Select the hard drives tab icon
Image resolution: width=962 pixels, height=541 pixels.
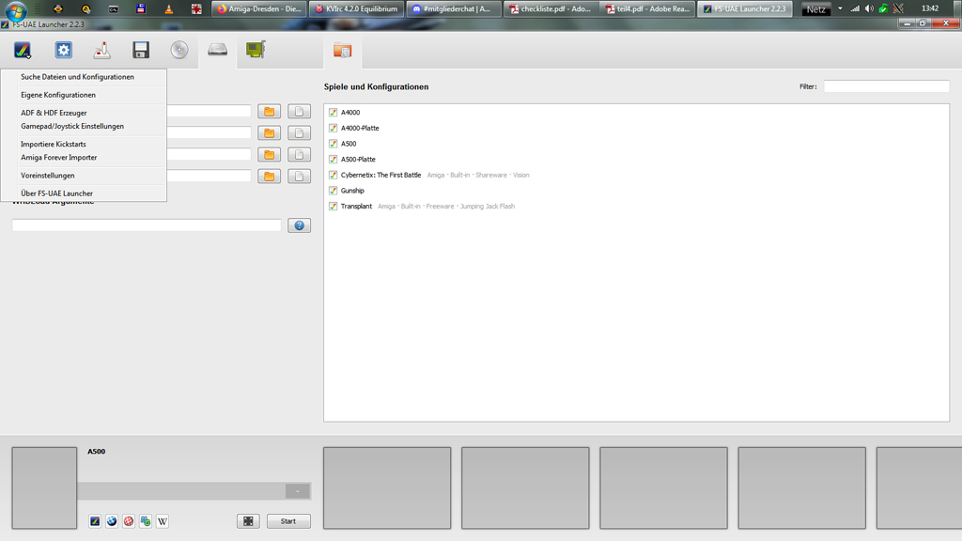218,51
